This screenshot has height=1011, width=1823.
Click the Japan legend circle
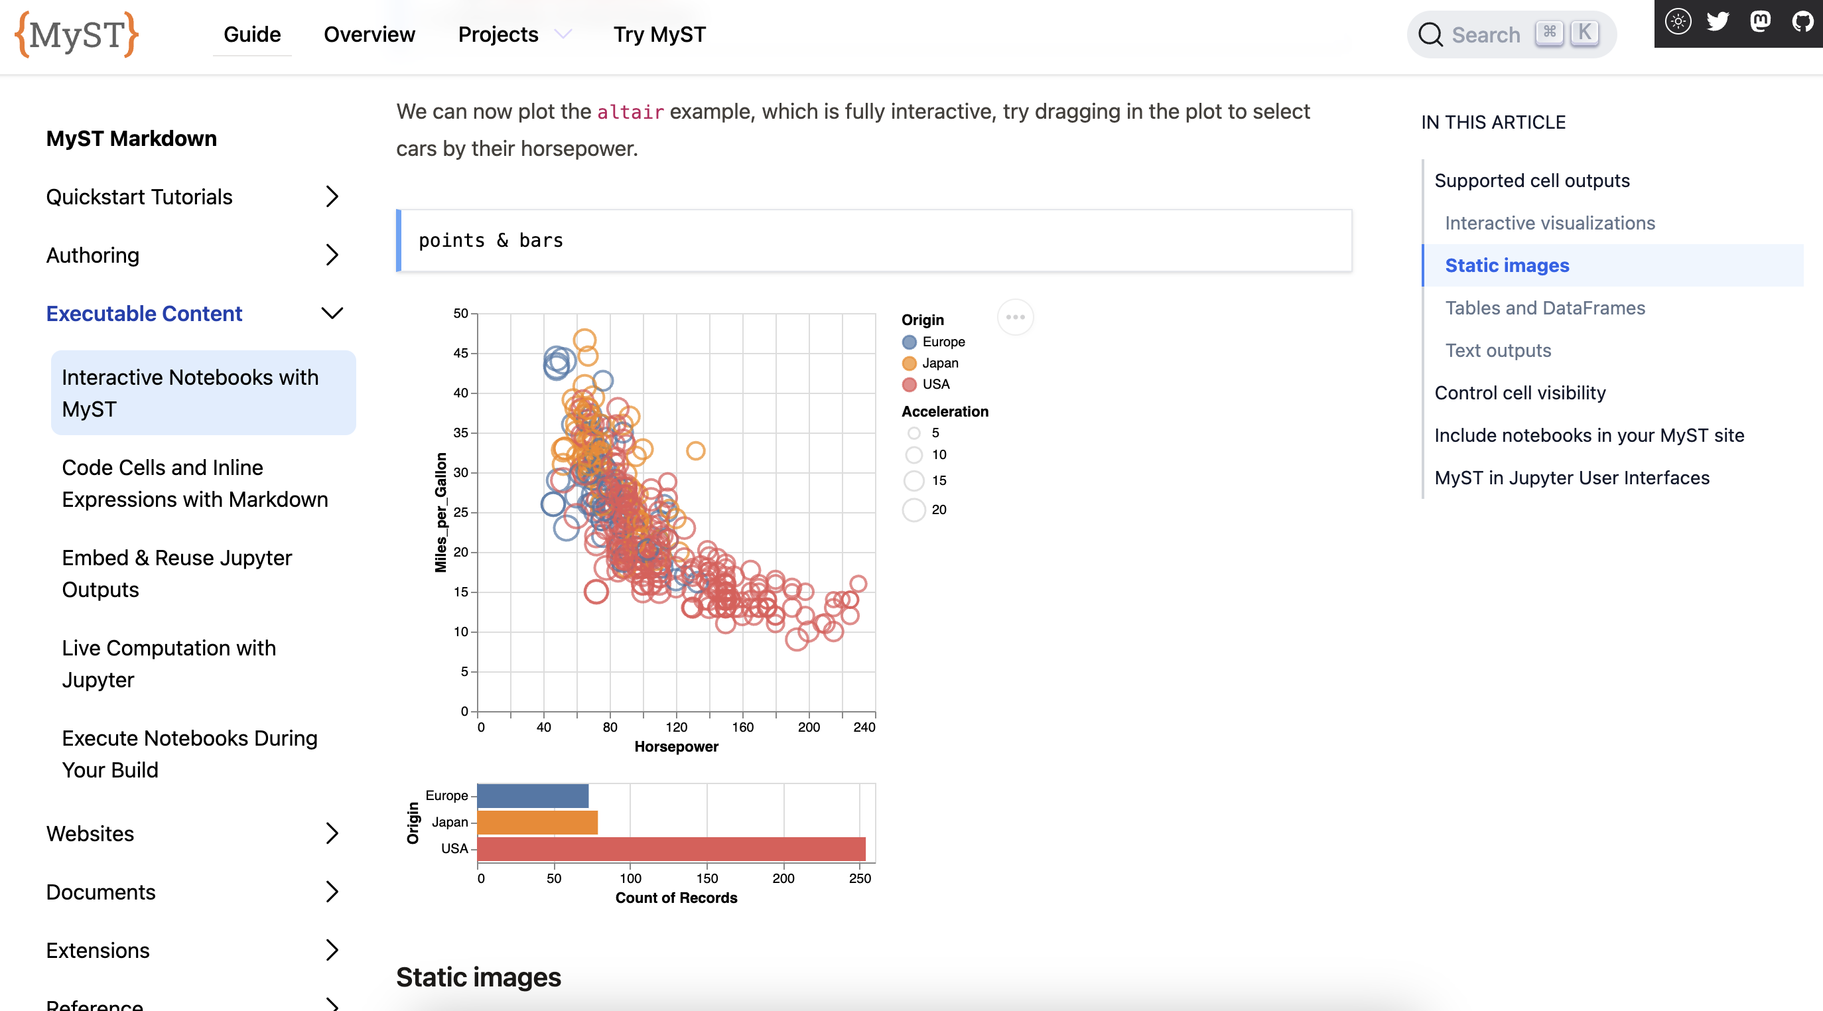click(910, 364)
